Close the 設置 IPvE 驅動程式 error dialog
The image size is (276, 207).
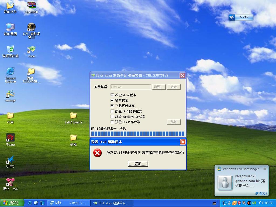[x=183, y=142]
